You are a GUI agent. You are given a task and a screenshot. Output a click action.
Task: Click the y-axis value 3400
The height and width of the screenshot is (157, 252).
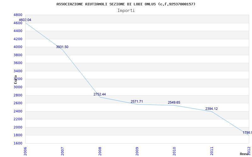click(x=18, y=71)
